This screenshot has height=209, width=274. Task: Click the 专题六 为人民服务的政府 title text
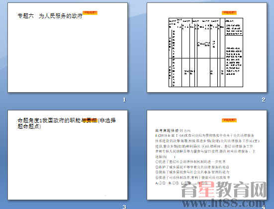point(50,16)
